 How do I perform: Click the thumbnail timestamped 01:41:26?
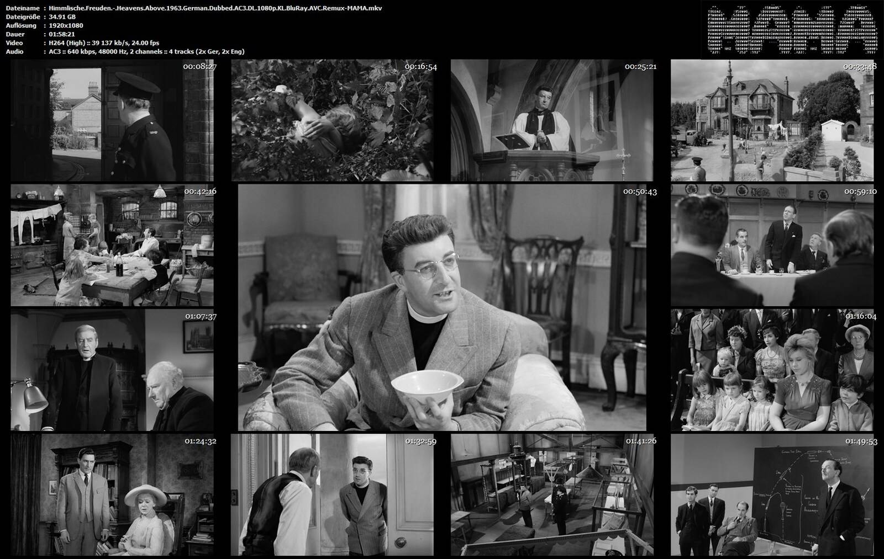(552, 494)
